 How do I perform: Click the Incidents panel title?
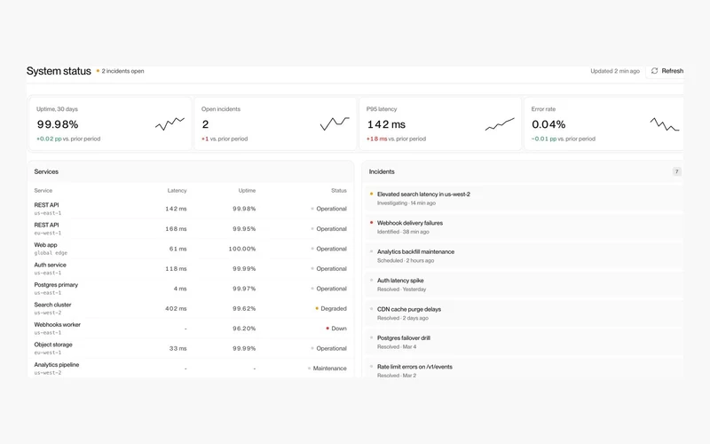click(382, 171)
